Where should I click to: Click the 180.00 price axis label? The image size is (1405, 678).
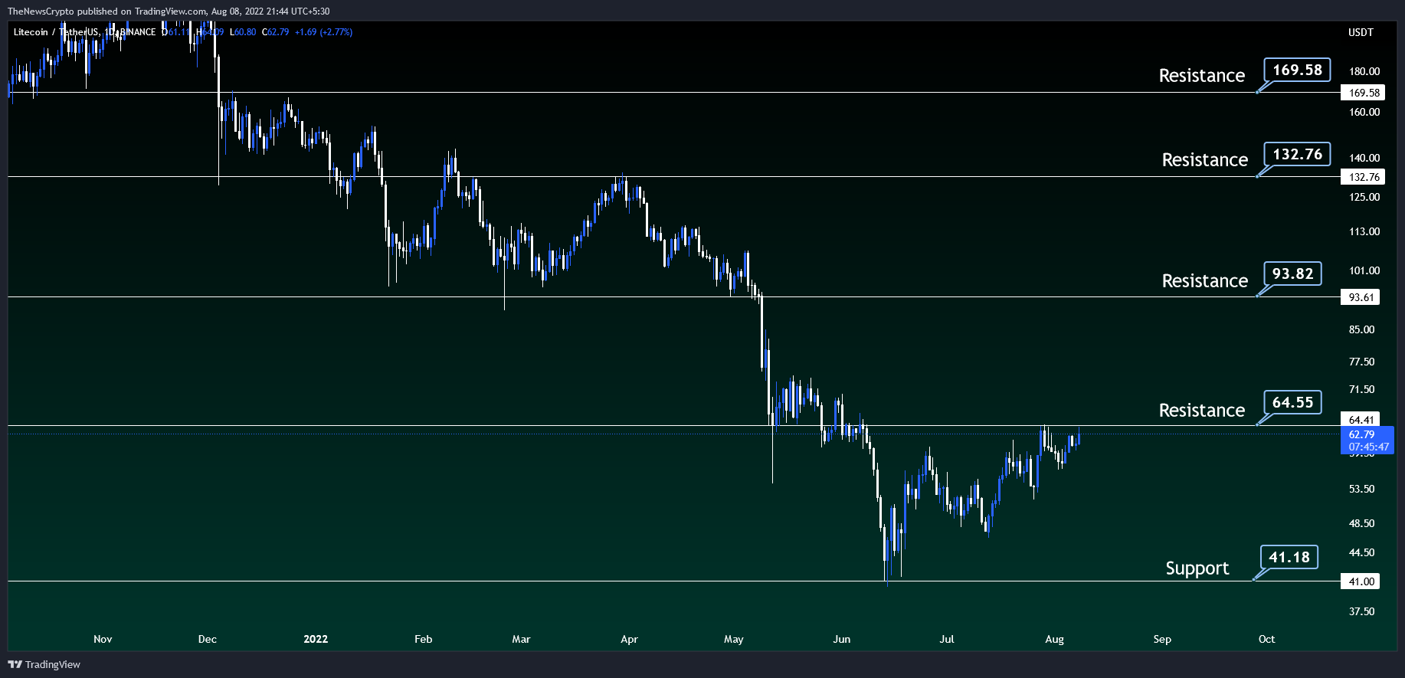click(1364, 71)
